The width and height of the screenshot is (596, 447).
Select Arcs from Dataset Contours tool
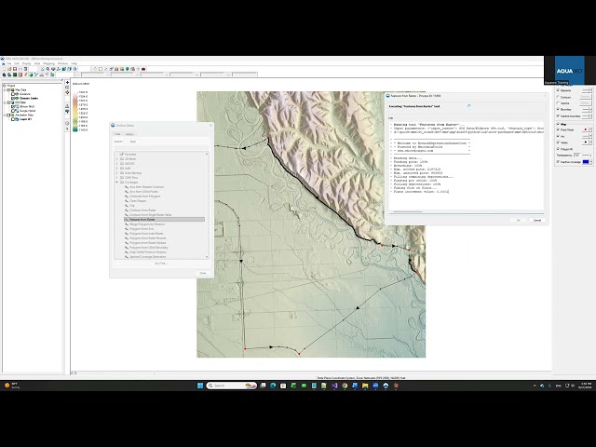coord(146,187)
